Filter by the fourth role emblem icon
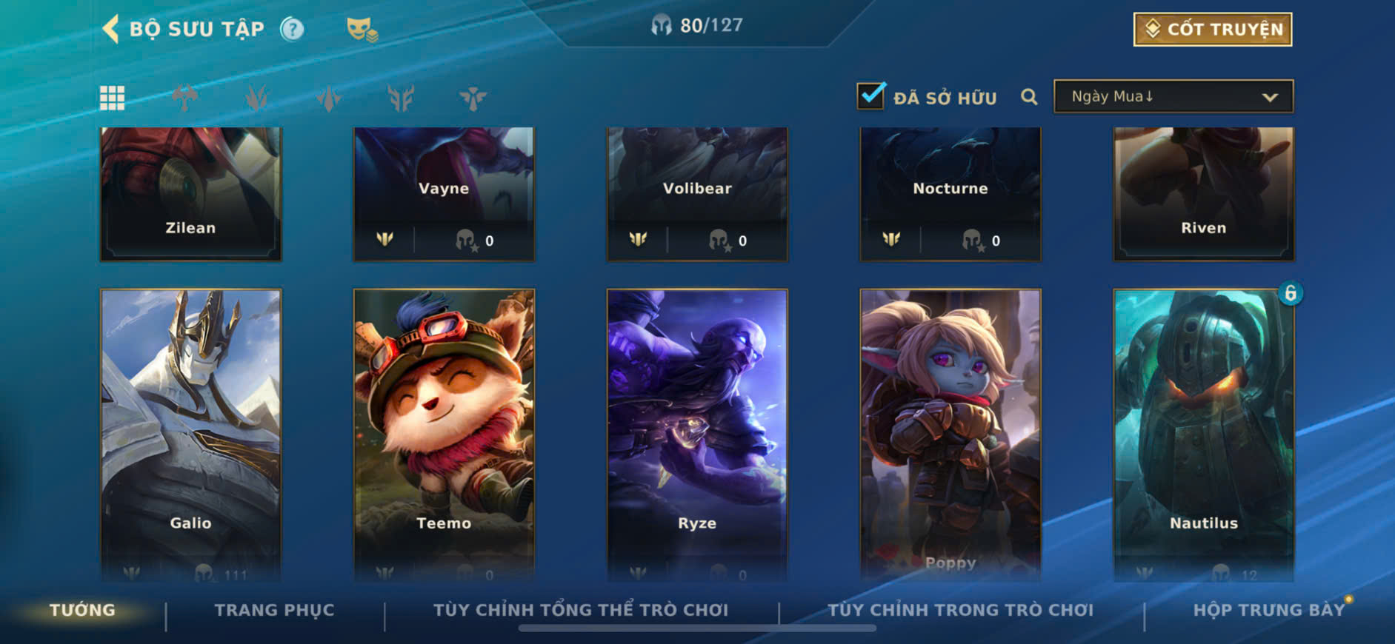The height and width of the screenshot is (644, 1395). click(x=401, y=98)
